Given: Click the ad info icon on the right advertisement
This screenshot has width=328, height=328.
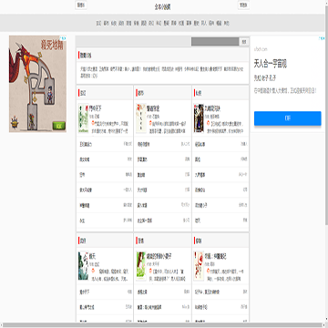Looking at the screenshot, I should click(322, 38).
